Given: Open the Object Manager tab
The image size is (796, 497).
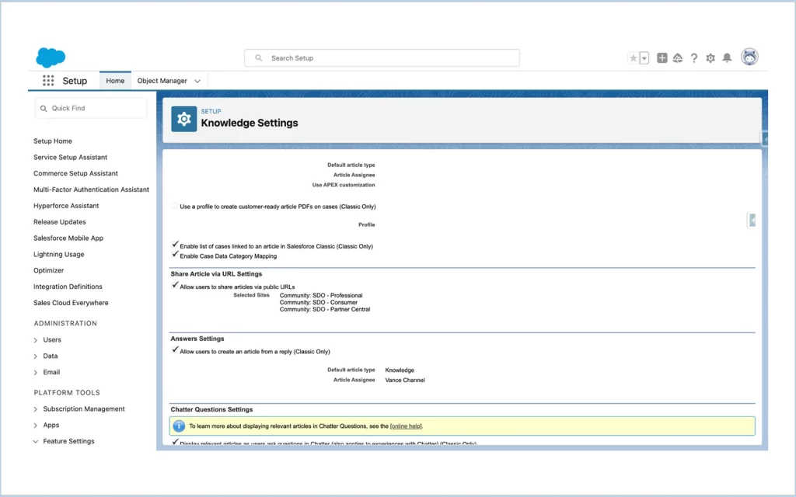Looking at the screenshot, I should (162, 81).
